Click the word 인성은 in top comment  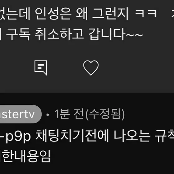pos(53,14)
